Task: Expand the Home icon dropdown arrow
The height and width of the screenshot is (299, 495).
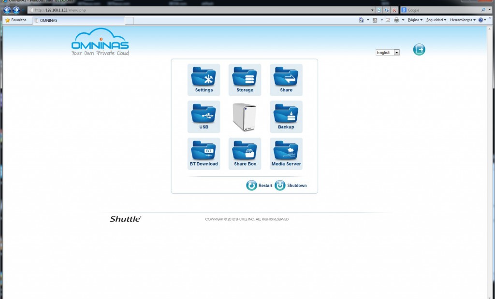Action: coord(368,20)
